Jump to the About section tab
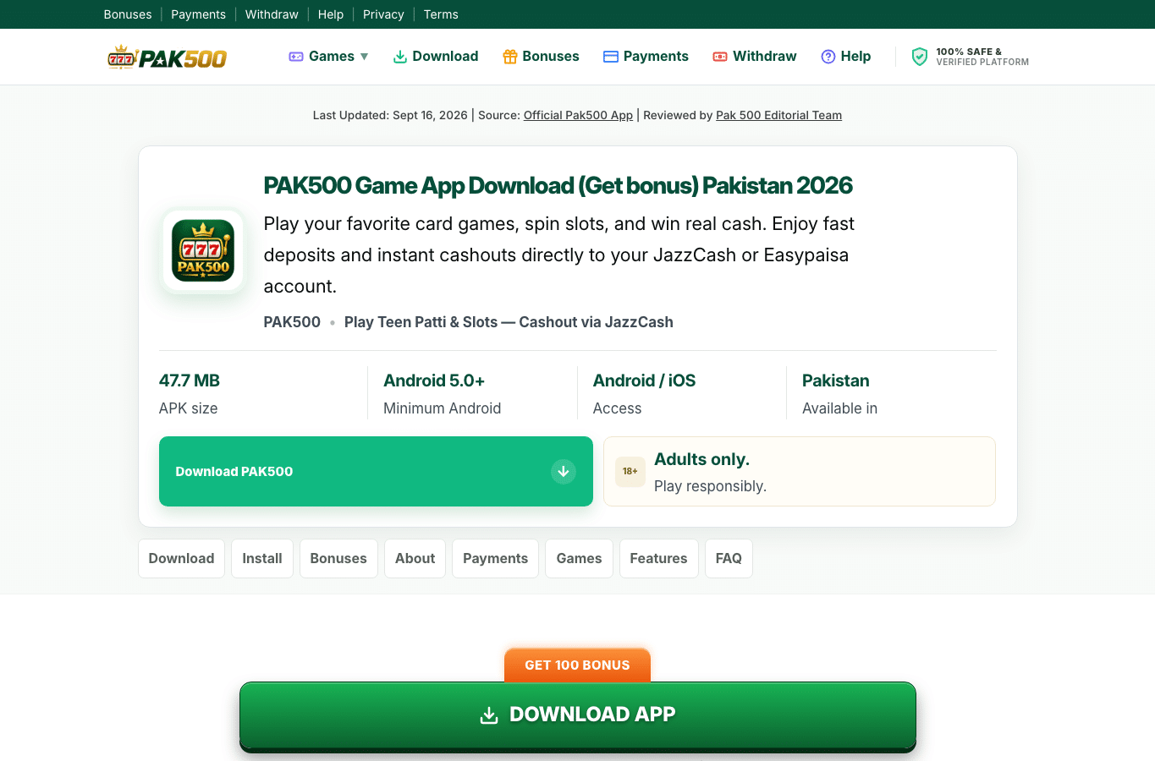Image resolution: width=1155 pixels, height=761 pixels. click(415, 558)
